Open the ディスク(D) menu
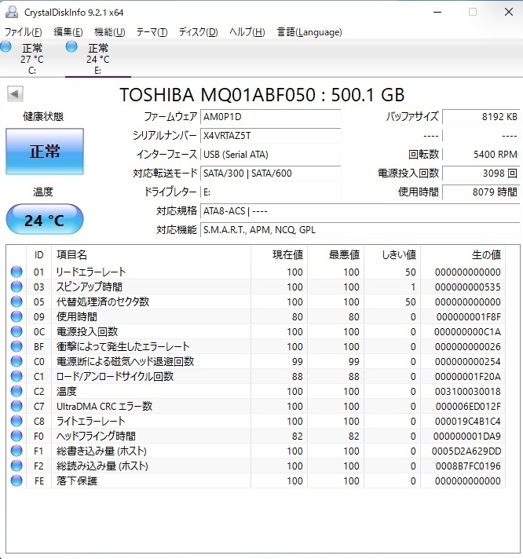Image resolution: width=523 pixels, height=559 pixels. (x=198, y=32)
